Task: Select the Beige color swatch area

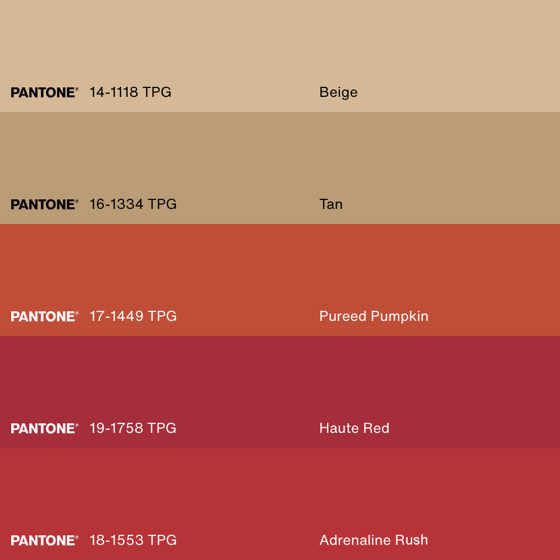Action: (x=280, y=45)
